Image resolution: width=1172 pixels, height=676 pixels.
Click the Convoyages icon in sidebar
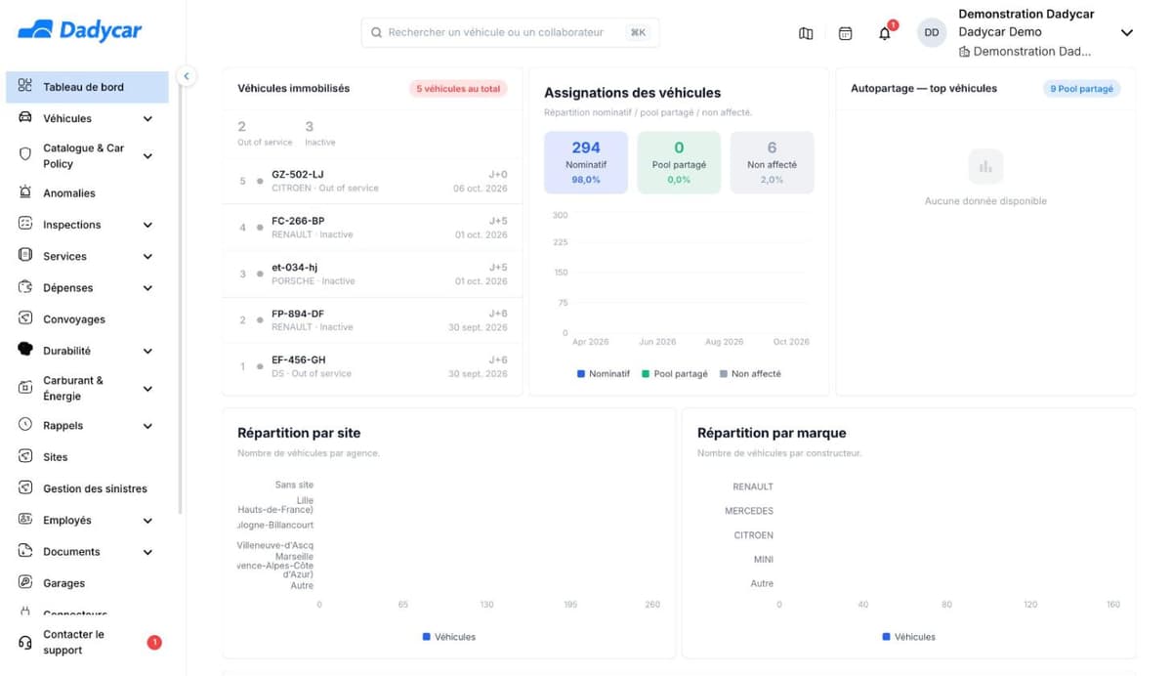(x=25, y=318)
